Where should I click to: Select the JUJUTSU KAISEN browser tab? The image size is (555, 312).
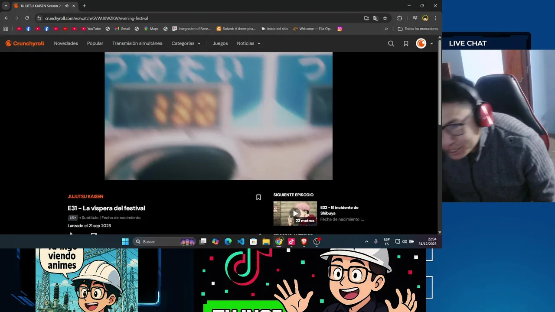coord(45,6)
